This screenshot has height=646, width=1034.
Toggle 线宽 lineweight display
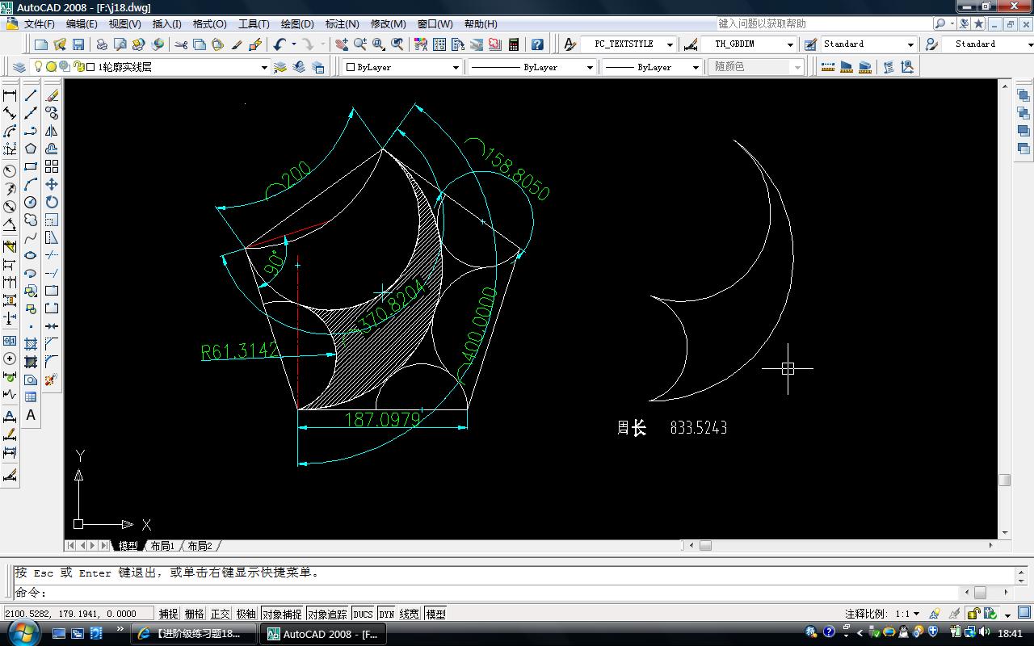[410, 614]
